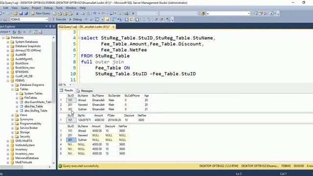
Task: Click the Debug button in toolbar
Action: point(75,20)
